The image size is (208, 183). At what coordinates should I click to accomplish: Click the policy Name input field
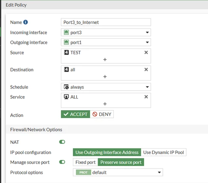[106, 22]
